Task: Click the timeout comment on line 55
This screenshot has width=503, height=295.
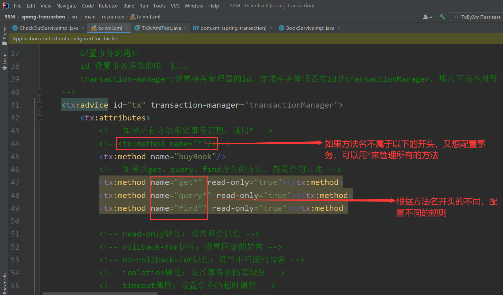Action: [187, 286]
